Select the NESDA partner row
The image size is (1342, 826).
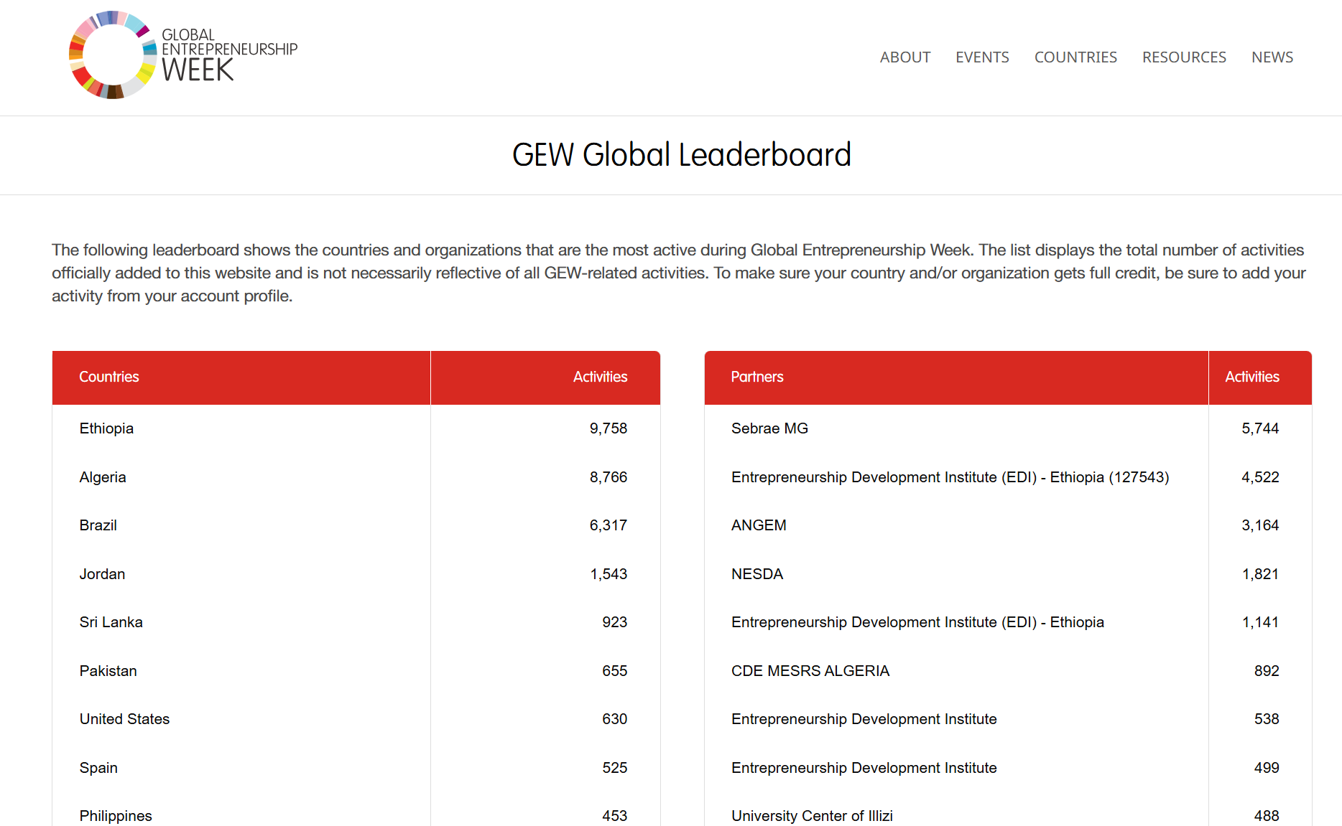click(x=757, y=574)
